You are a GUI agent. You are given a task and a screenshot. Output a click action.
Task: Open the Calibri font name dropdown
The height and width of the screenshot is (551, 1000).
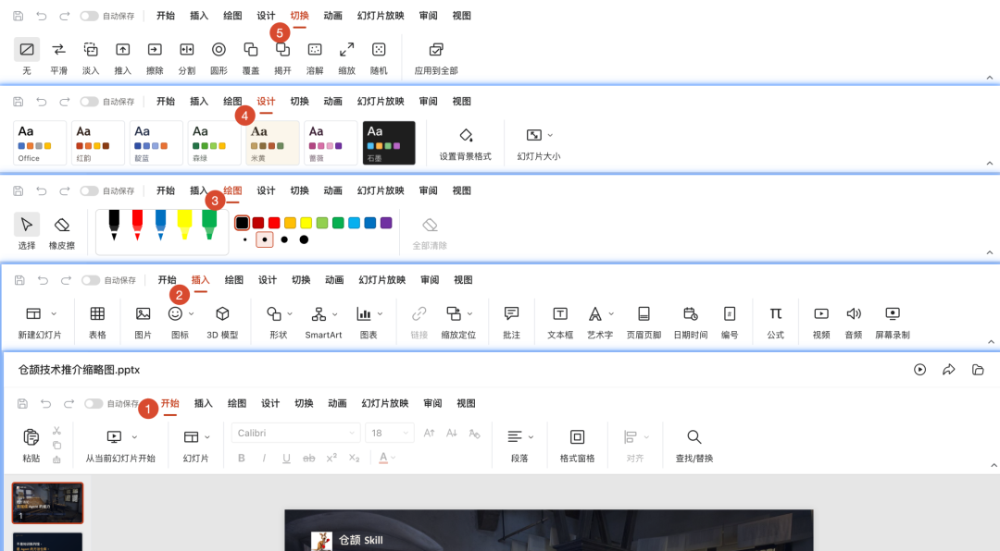tap(296, 434)
